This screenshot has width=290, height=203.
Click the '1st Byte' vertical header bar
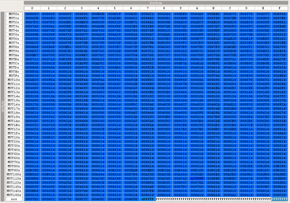point(3,106)
